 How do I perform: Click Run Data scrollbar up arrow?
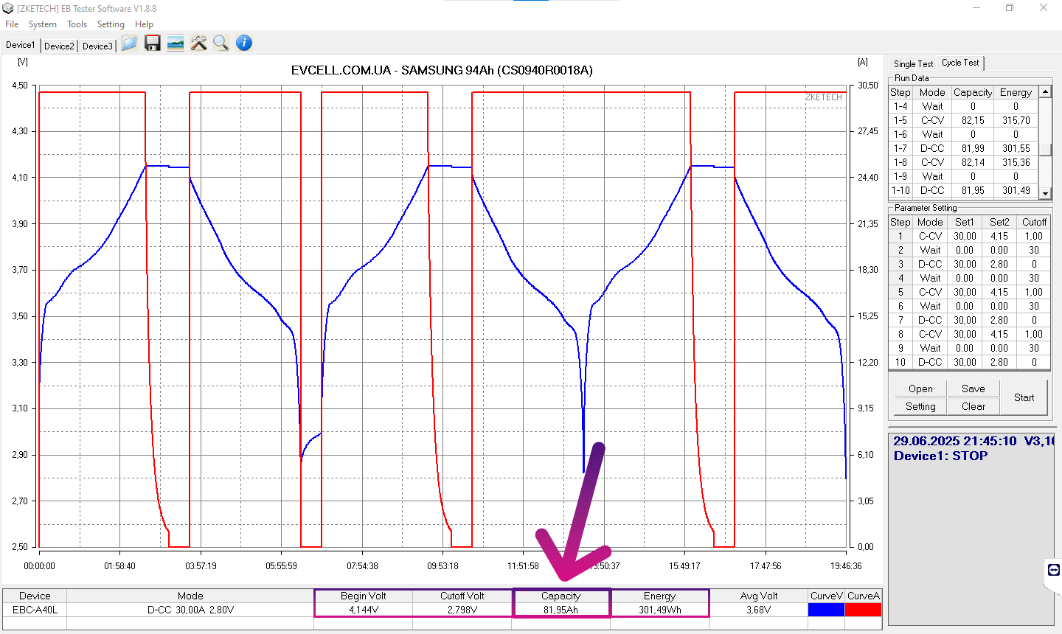pyautogui.click(x=1045, y=91)
